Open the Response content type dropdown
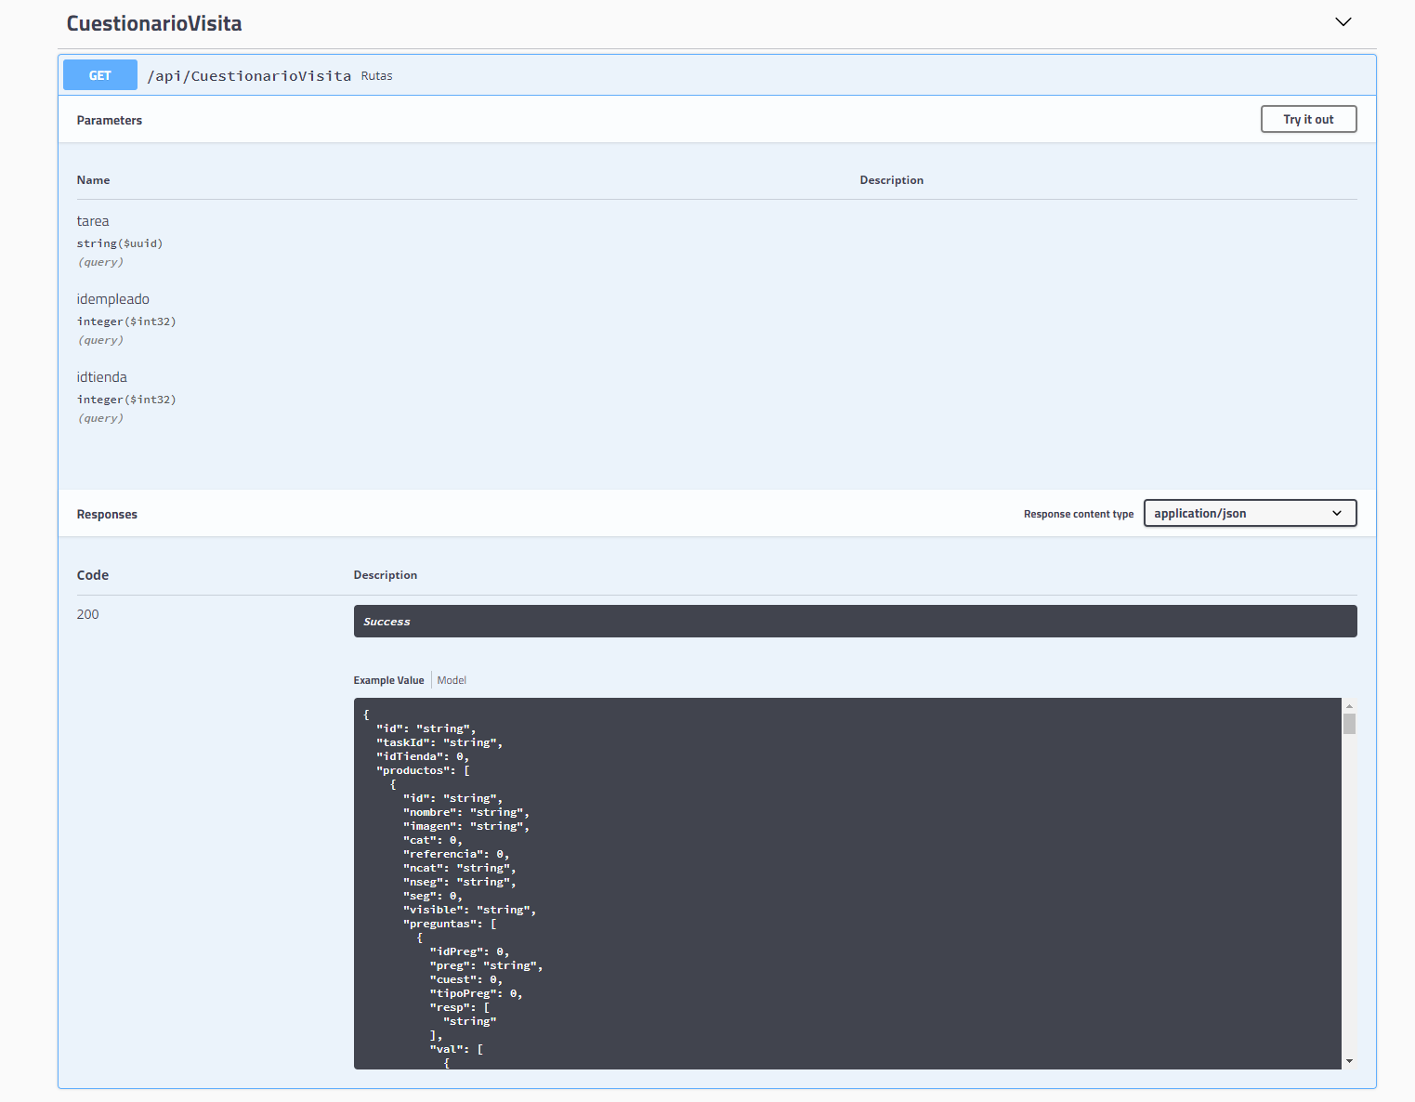This screenshot has height=1102, width=1415. (x=1249, y=514)
